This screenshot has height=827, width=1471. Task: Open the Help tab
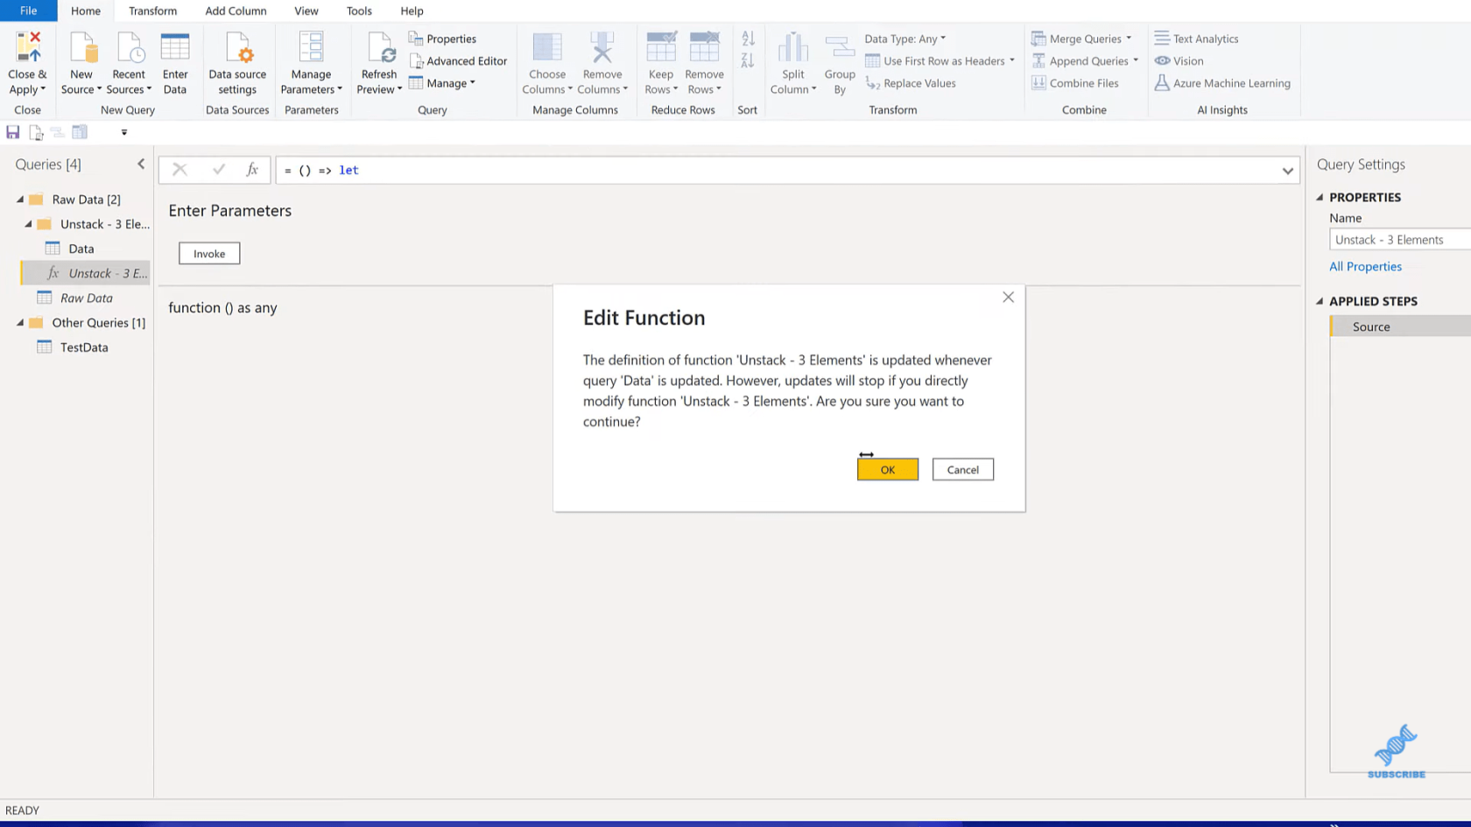pyautogui.click(x=412, y=11)
